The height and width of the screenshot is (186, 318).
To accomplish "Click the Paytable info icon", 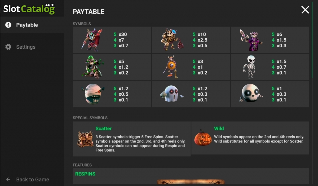I will (x=8, y=25).
